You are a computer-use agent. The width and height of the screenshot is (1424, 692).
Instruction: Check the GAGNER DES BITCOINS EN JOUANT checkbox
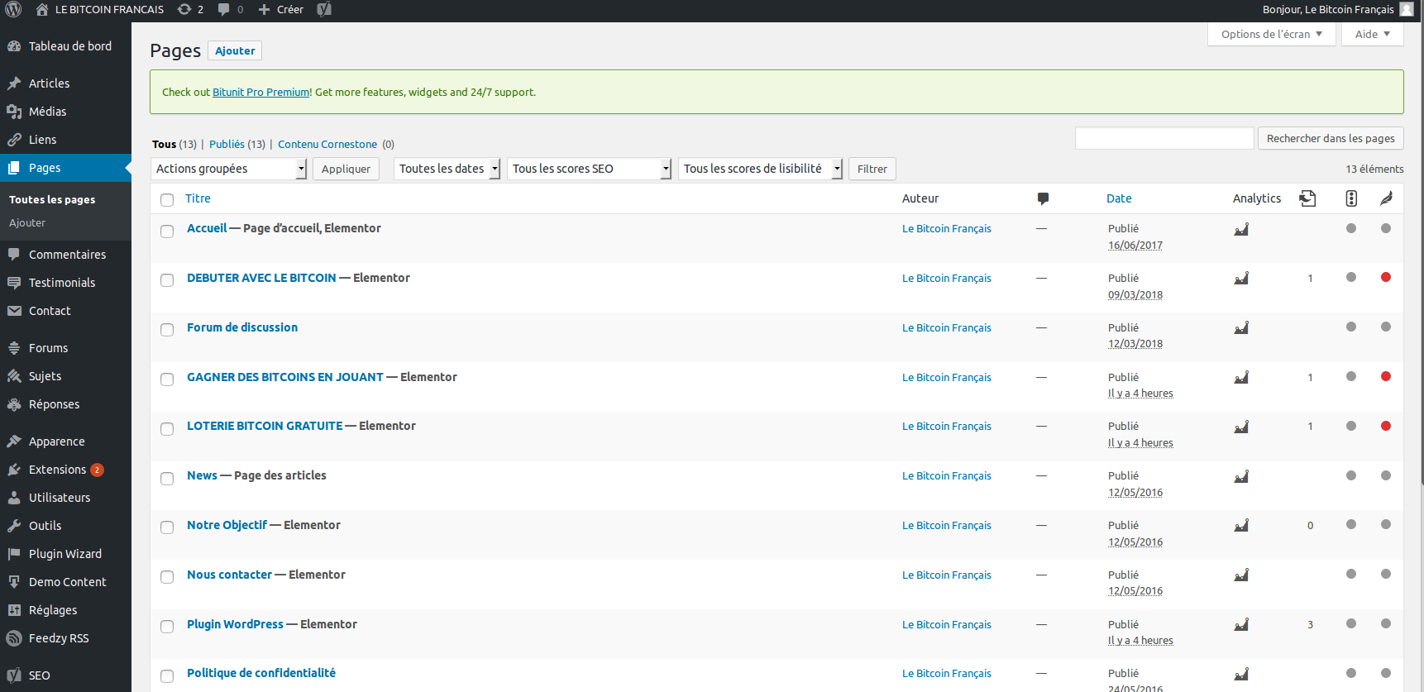click(167, 379)
